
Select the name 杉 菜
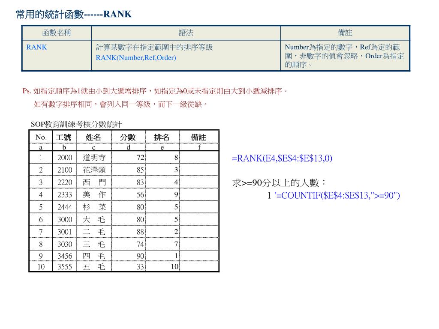click(x=94, y=207)
